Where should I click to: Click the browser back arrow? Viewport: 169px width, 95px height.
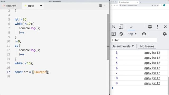tap(111, 5)
